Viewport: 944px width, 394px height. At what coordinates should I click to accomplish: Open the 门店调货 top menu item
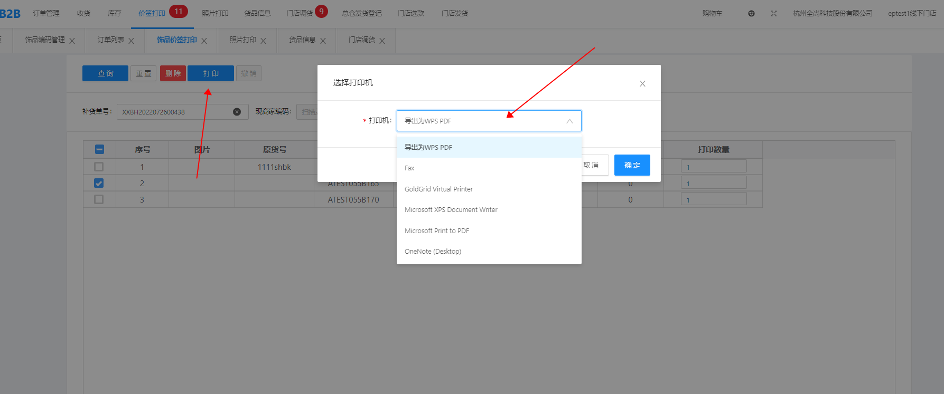300,13
